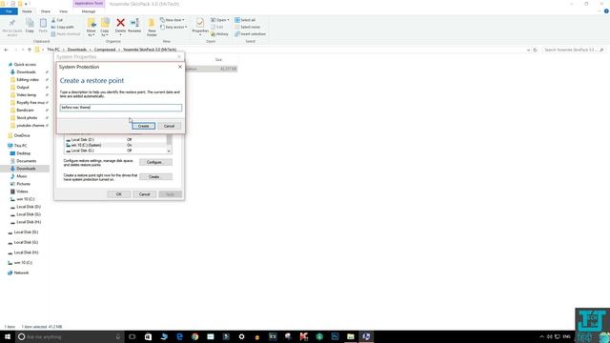Click arrow after Compressed in breadcrumb
Screen dimensions: 610x343
[x=119, y=50]
